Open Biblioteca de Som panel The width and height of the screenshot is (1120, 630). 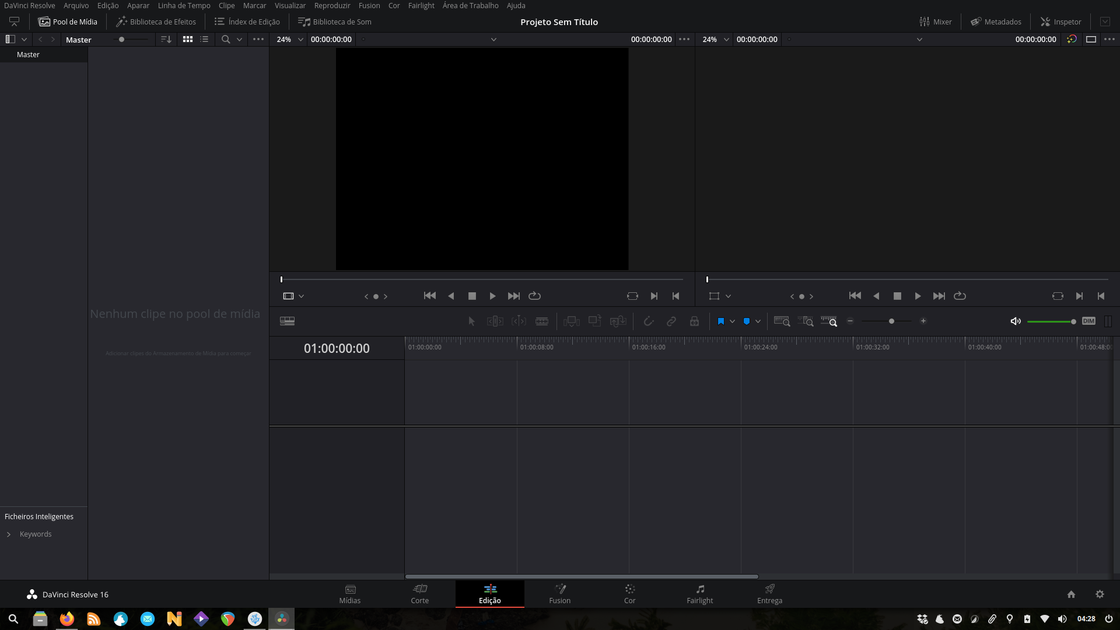(x=334, y=22)
